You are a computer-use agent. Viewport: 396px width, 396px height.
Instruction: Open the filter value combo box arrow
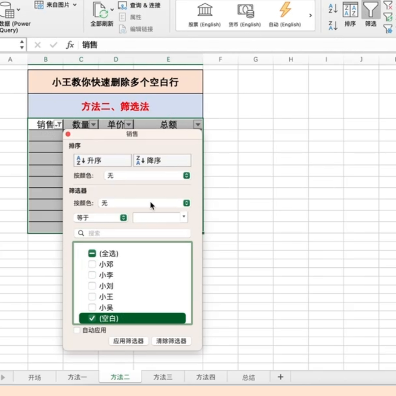click(184, 217)
